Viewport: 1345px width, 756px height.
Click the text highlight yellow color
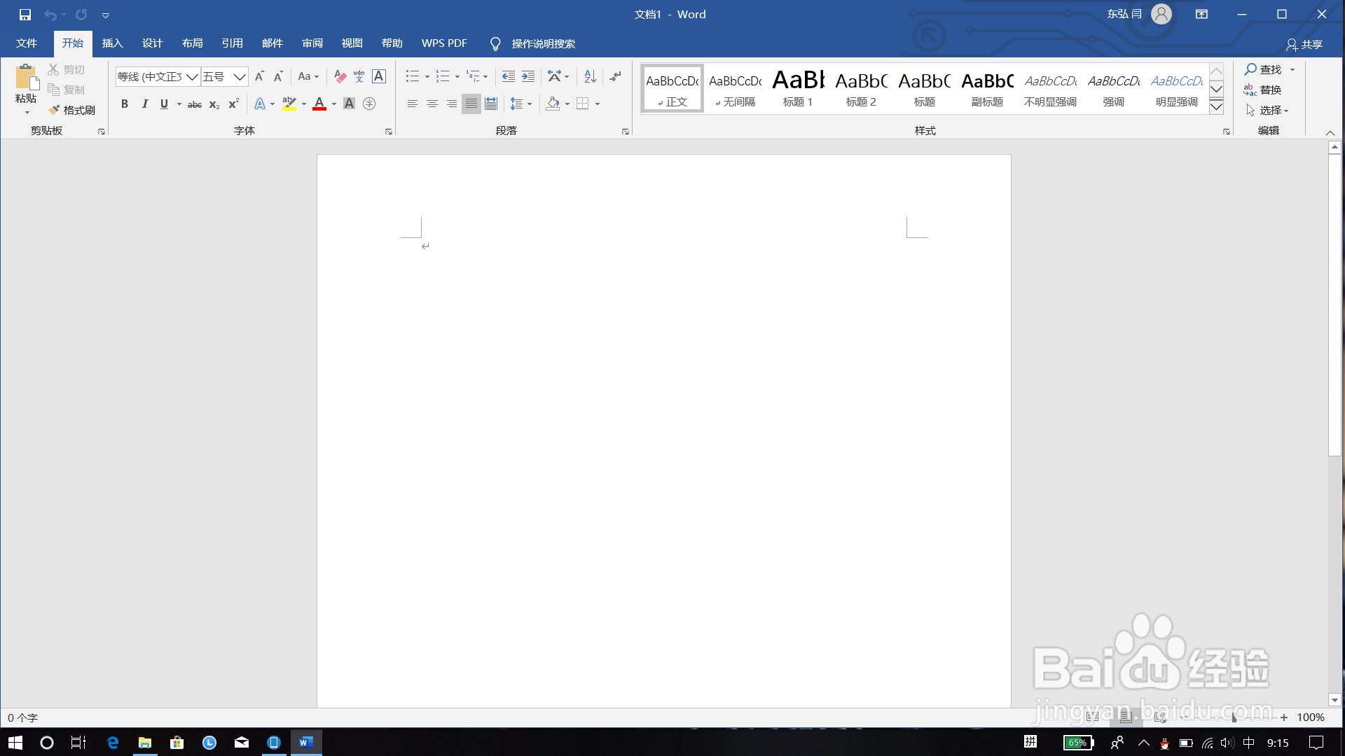[x=289, y=104]
